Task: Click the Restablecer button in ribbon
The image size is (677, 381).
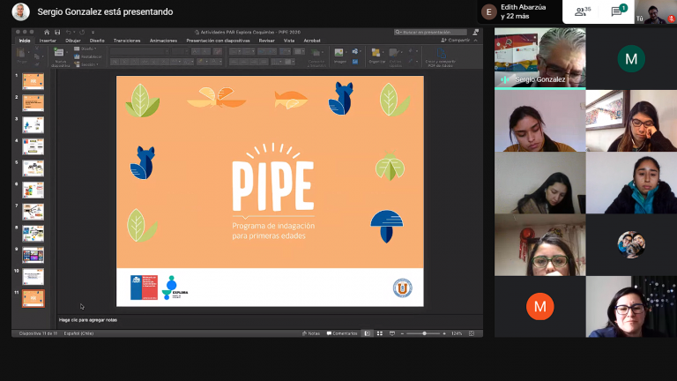Action: click(x=89, y=56)
